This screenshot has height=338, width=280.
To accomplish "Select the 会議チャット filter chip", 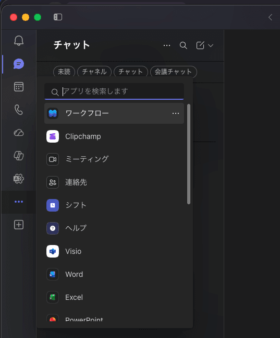I will click(x=174, y=72).
